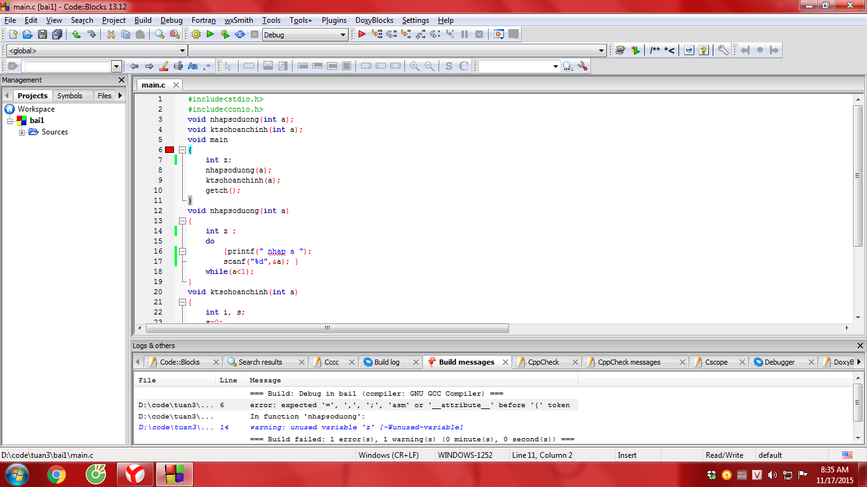The width and height of the screenshot is (867, 487).
Task: Start debugging with the red arrow icon
Action: [362, 35]
